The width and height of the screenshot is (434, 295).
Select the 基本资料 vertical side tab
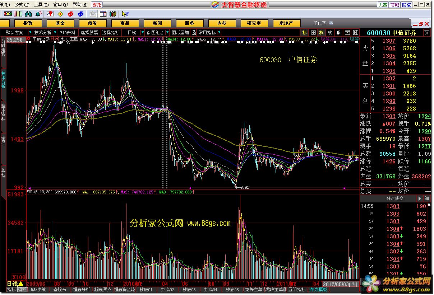[3, 113]
